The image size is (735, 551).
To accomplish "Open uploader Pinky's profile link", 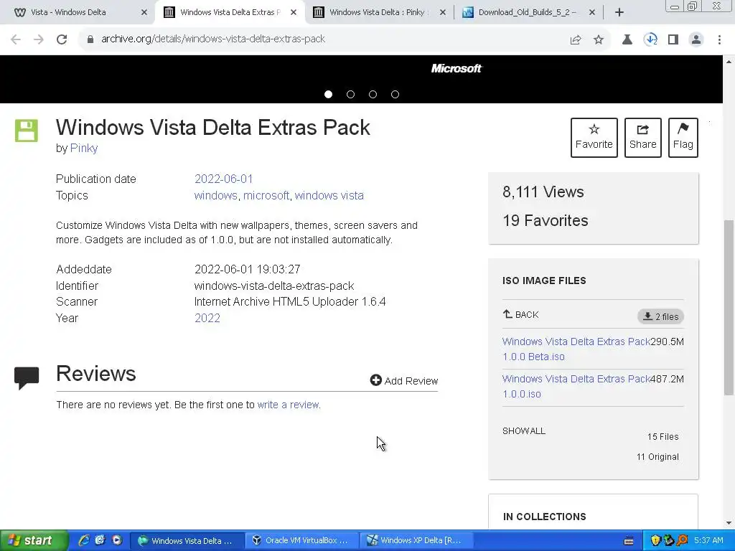I will (84, 148).
